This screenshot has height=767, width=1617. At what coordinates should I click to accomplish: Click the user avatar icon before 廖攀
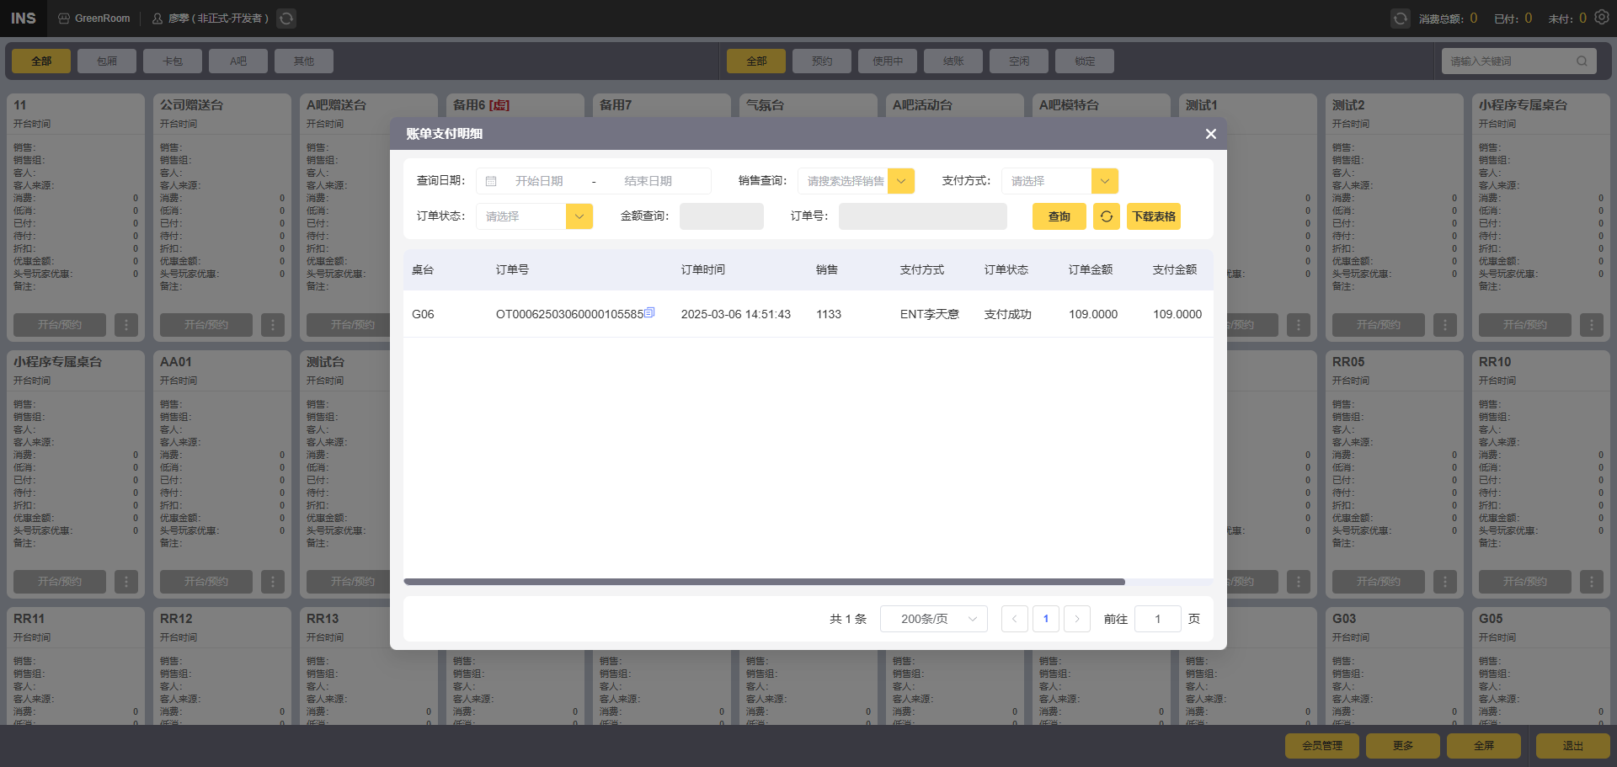[x=157, y=19]
